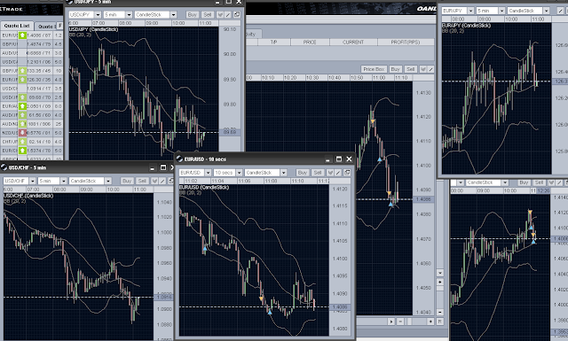Click the PRICE column header

click(310, 43)
